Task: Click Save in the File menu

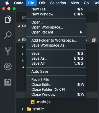Action: tap(56, 53)
